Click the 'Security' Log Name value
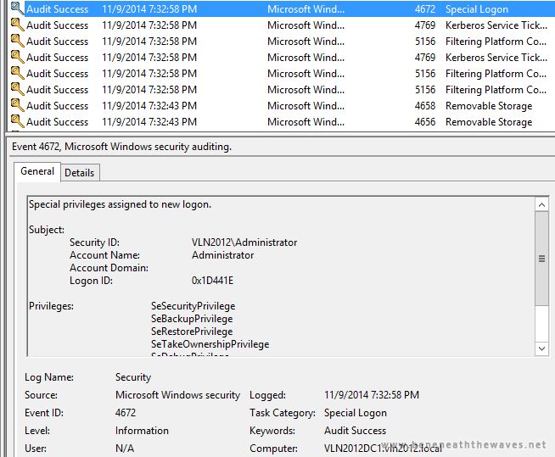The image size is (555, 457). [133, 377]
